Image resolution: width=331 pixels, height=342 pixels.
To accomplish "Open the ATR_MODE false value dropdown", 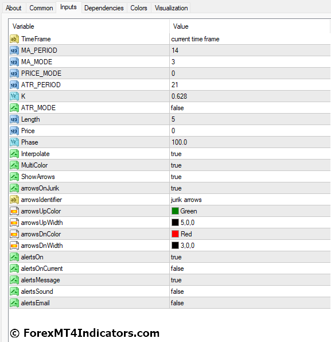I will 250,108.
